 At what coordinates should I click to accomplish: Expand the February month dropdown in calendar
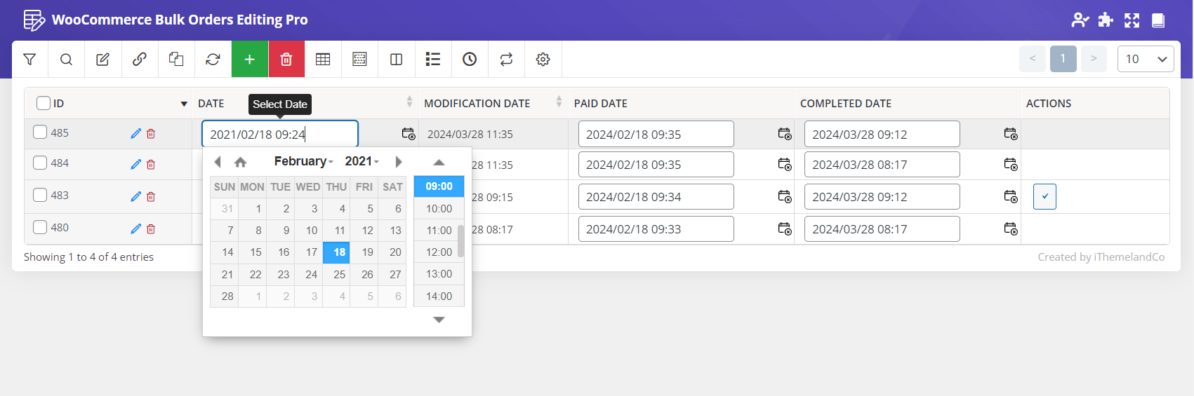(x=303, y=162)
